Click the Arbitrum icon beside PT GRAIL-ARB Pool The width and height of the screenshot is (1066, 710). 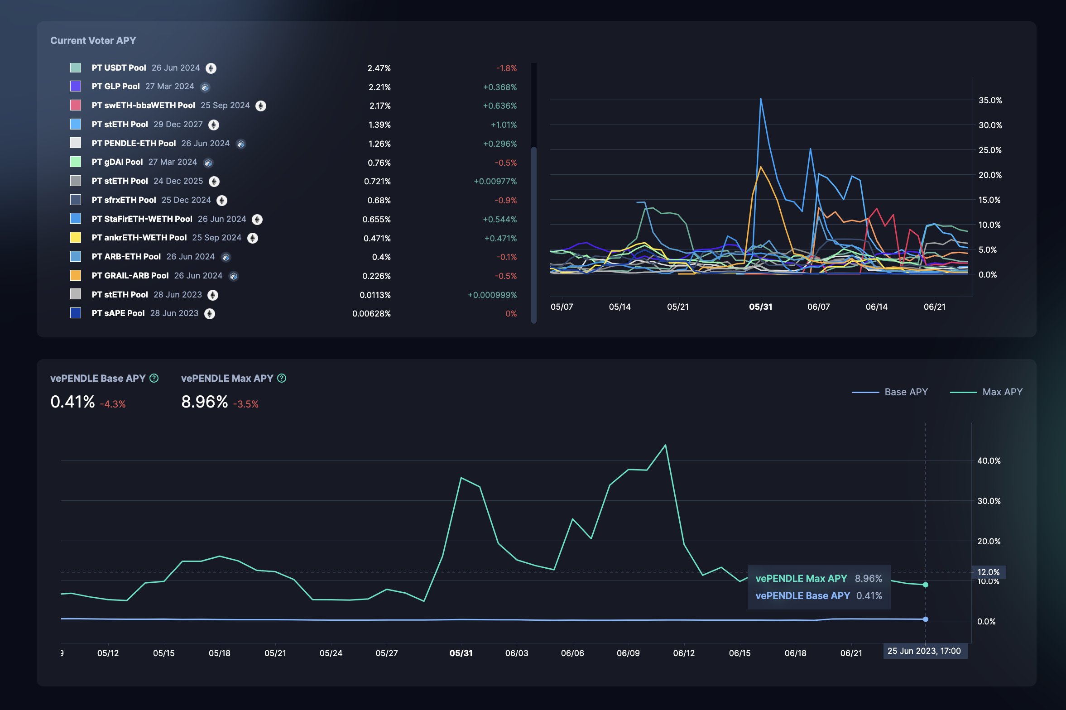pyautogui.click(x=234, y=276)
